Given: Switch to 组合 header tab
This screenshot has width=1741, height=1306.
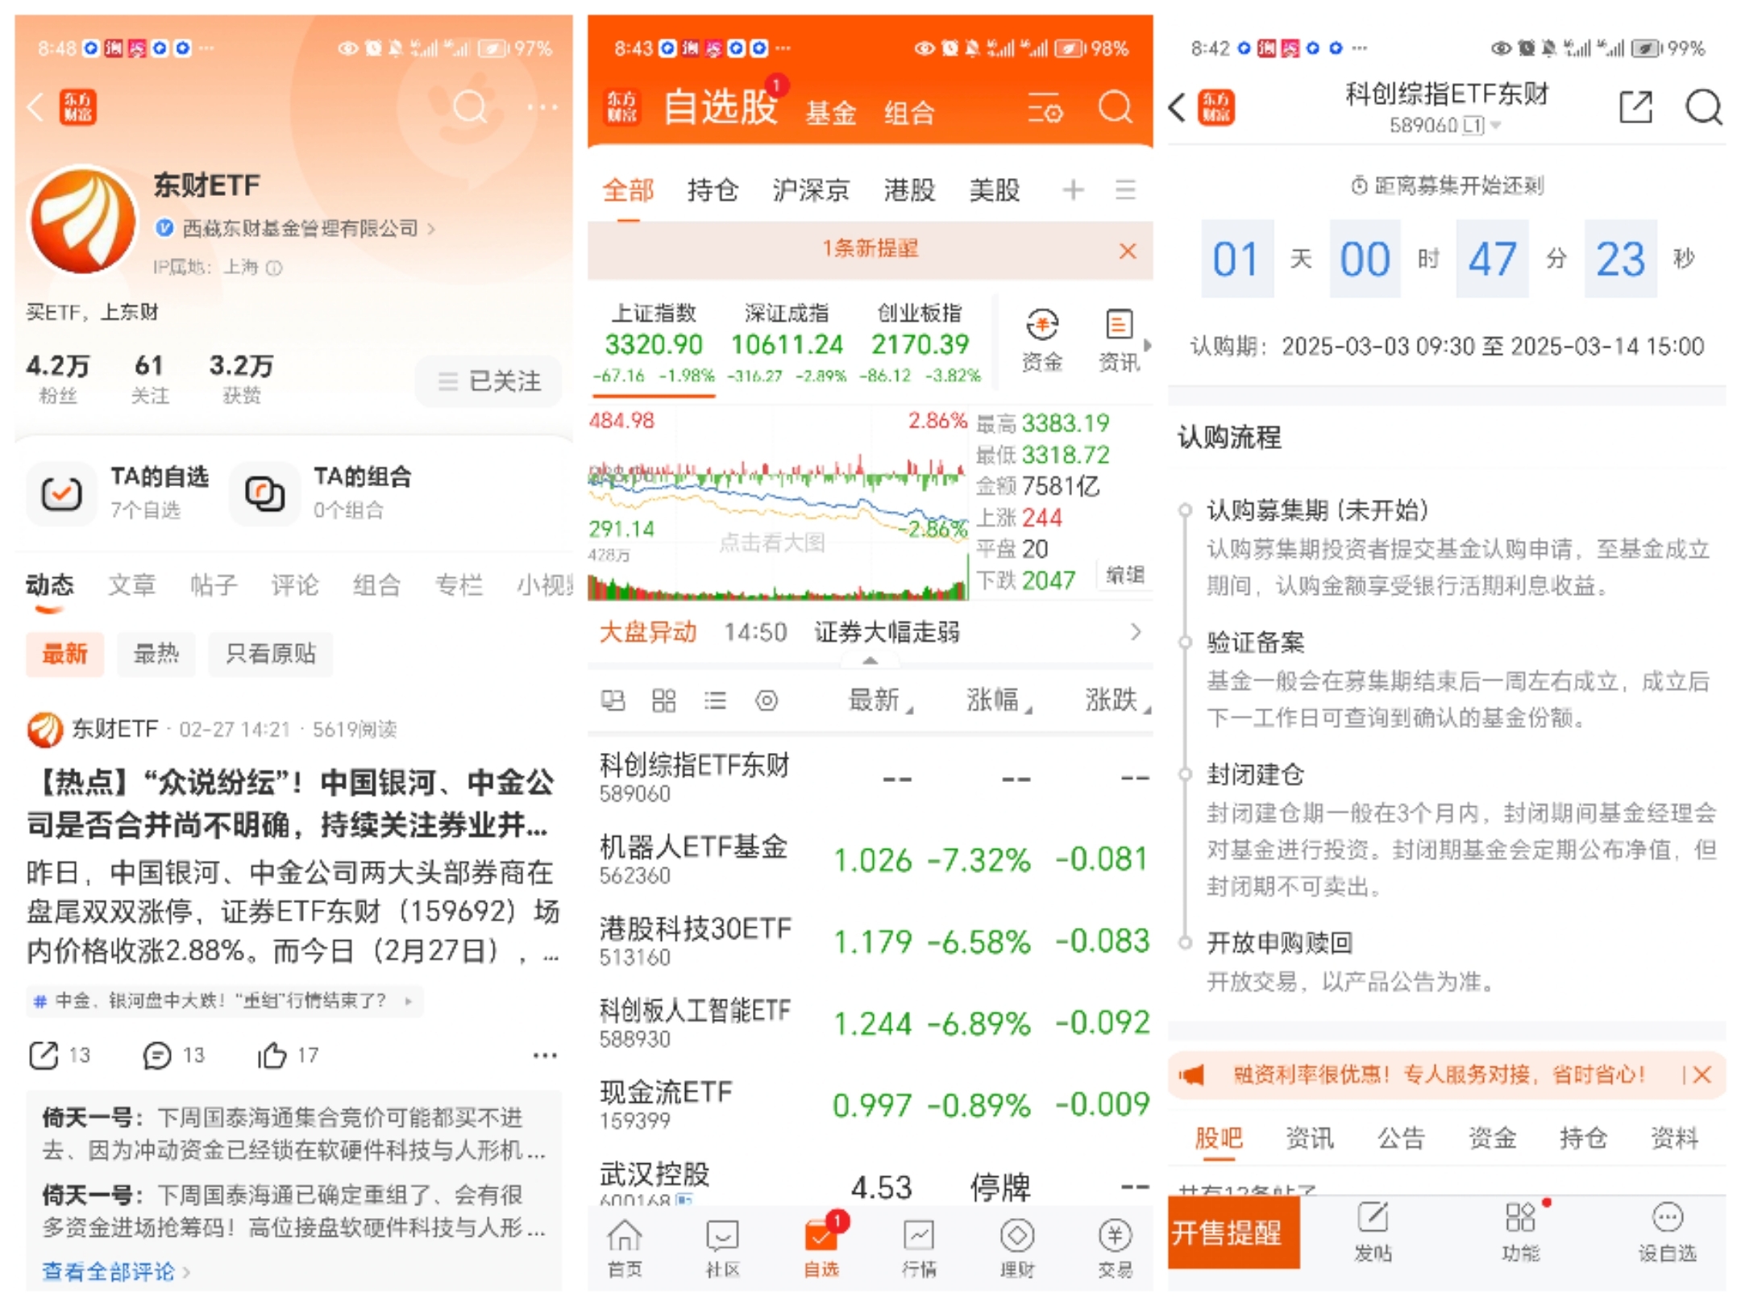Looking at the screenshot, I should (x=909, y=113).
